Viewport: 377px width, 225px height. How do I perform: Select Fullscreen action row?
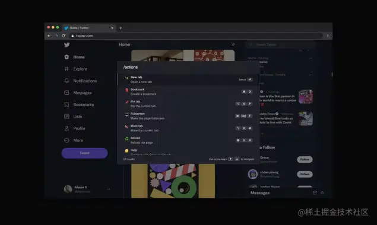(189, 116)
